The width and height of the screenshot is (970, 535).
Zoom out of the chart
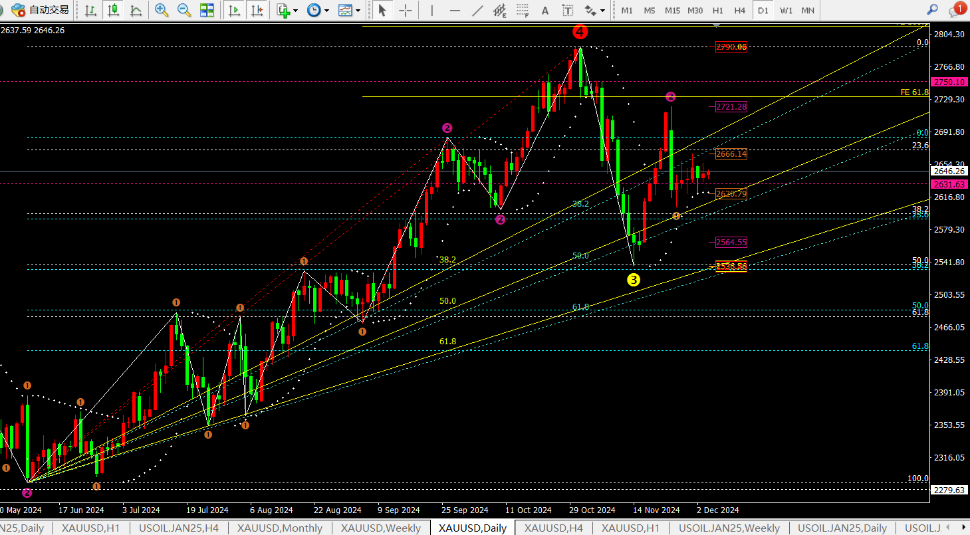coord(184,10)
